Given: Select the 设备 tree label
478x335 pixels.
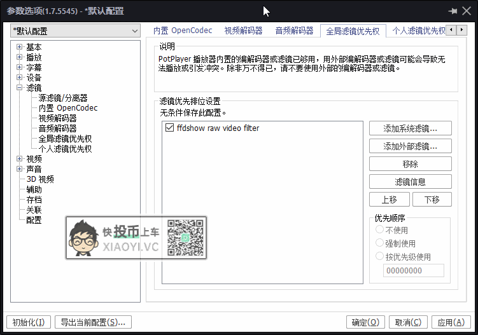Looking at the screenshot, I should pyautogui.click(x=34, y=78).
